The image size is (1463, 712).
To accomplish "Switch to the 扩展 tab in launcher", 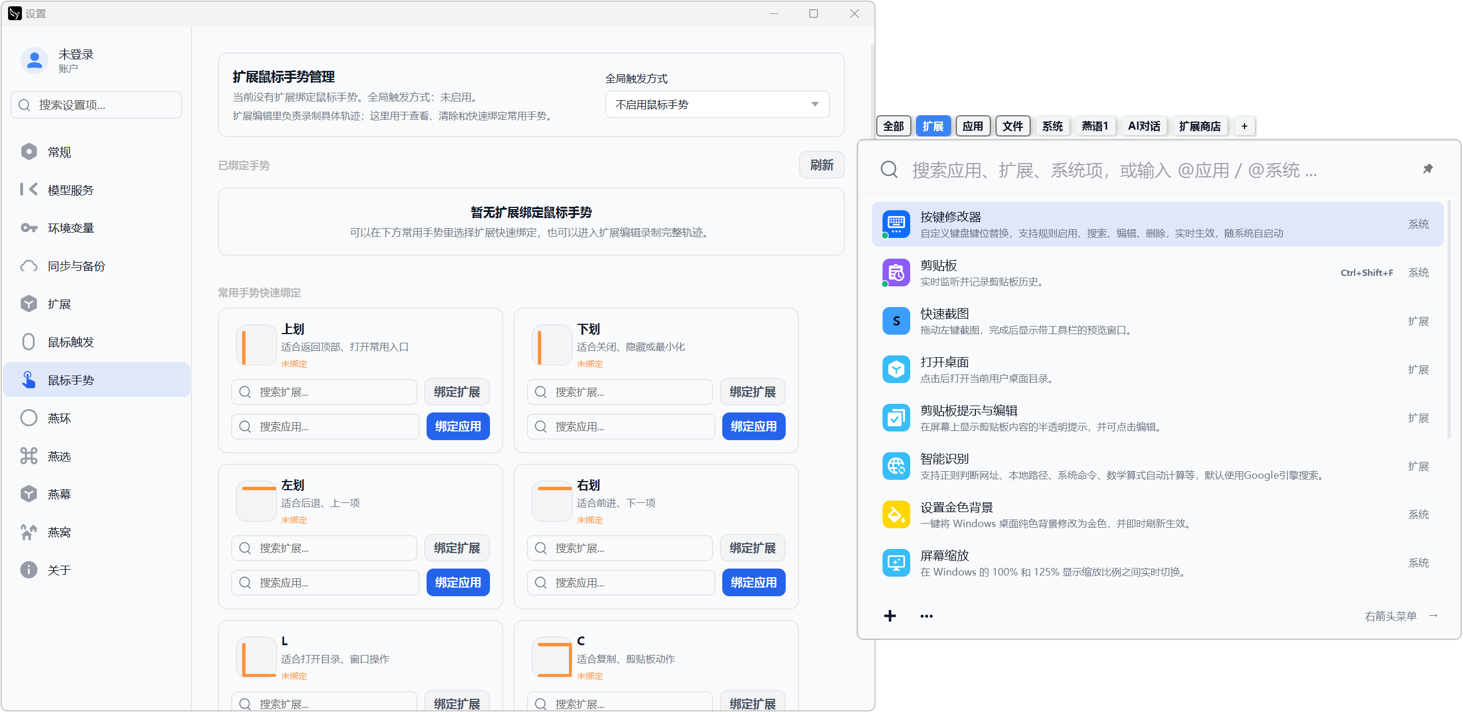I will (933, 126).
